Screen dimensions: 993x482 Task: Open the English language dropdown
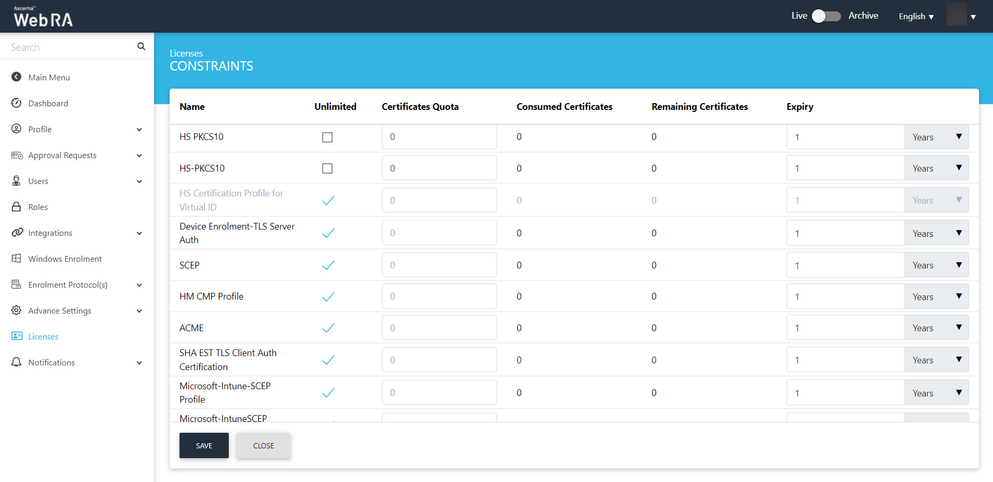point(916,17)
